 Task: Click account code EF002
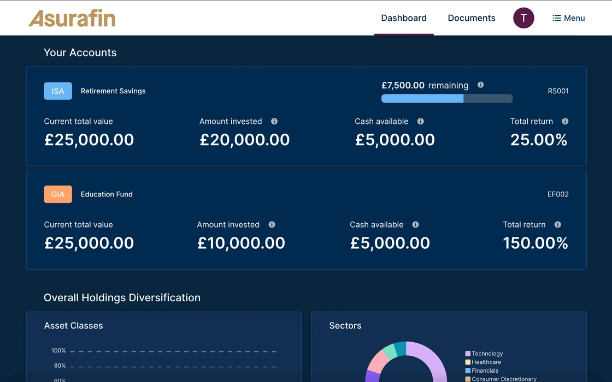point(558,194)
